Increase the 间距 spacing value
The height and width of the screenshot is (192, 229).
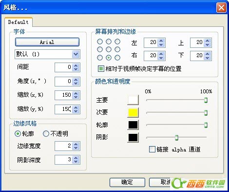(x=76, y=65)
